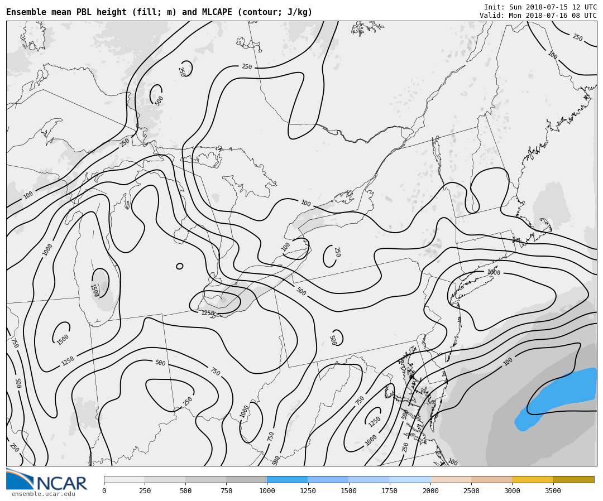The height and width of the screenshot is (501, 603).
Task: Click the 0–250 lightest gray colorbar segment
Action: (x=124, y=479)
